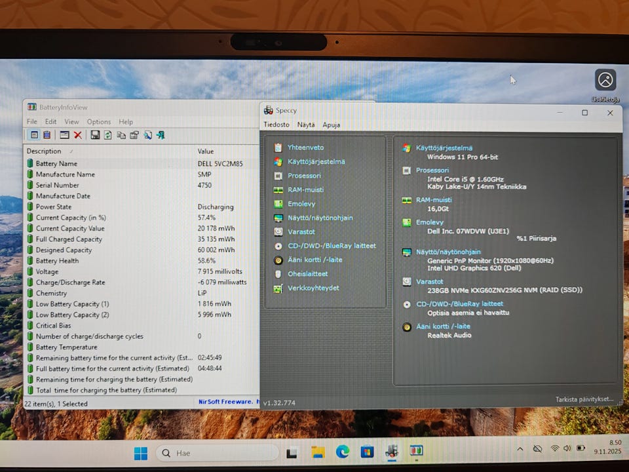Select the Battery Health row
Image resolution: width=629 pixels, height=472 pixels.
(142, 261)
